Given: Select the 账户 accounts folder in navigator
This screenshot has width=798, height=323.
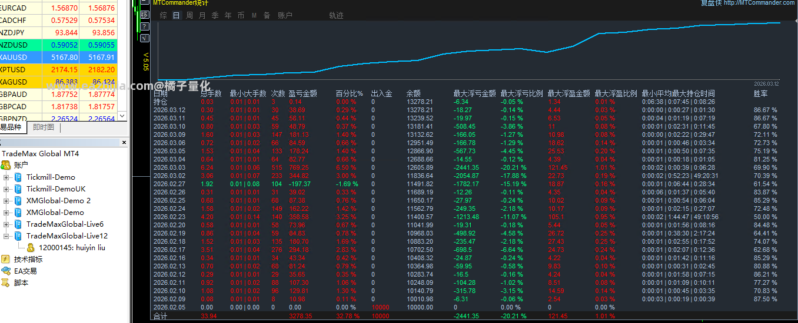Looking at the screenshot, I should click(21, 165).
